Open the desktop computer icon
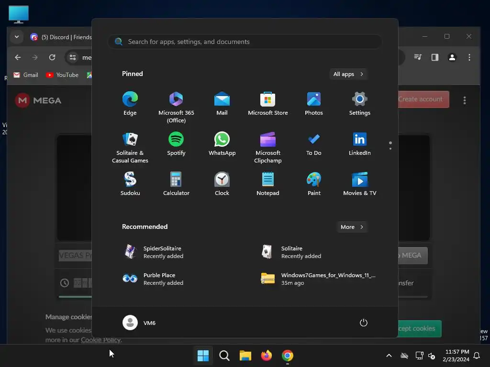490x367 pixels. [19, 14]
